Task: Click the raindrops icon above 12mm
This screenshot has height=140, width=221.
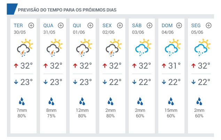Action: (x=82, y=101)
